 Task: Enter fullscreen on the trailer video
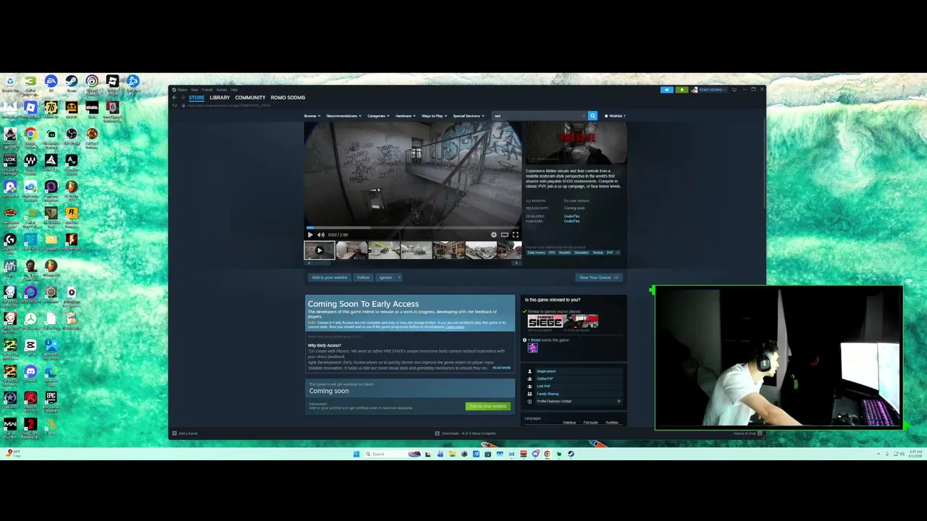[516, 234]
